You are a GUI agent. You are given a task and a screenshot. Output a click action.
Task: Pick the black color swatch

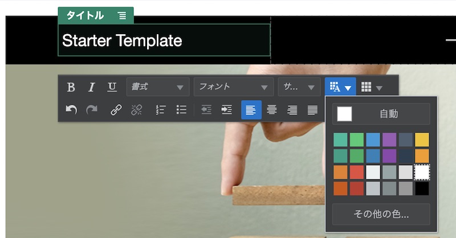pos(422,188)
